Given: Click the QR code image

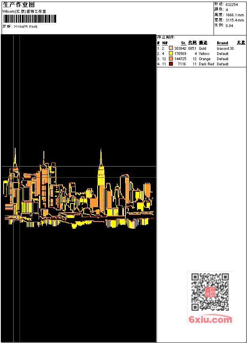Looking at the screenshot, I should click(x=210, y=292).
